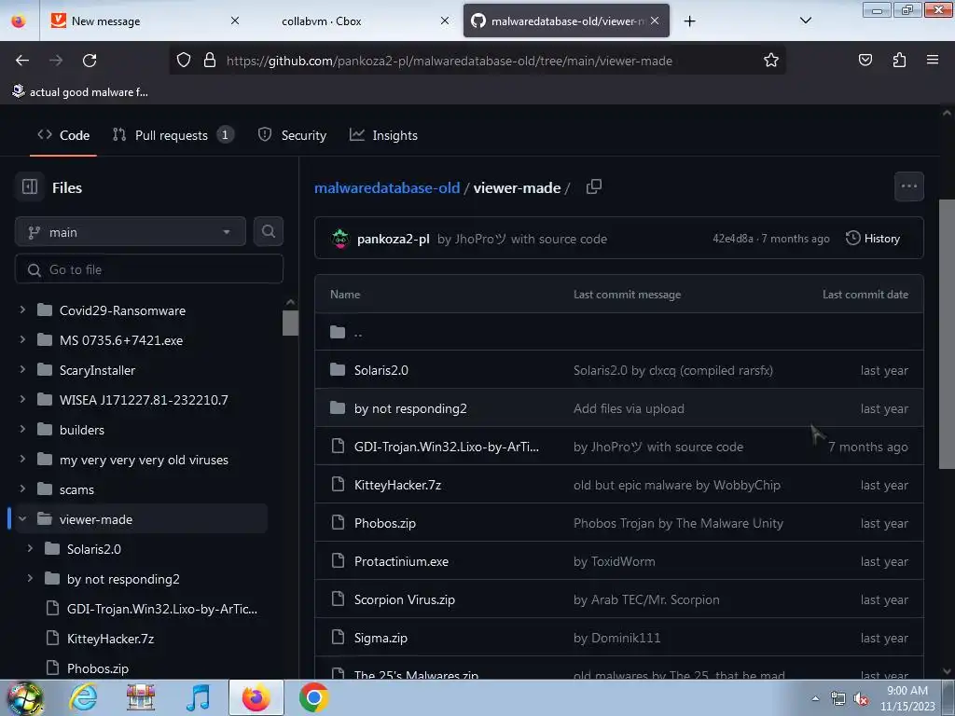Open the Security tab
Image resolution: width=955 pixels, height=716 pixels.
292,135
